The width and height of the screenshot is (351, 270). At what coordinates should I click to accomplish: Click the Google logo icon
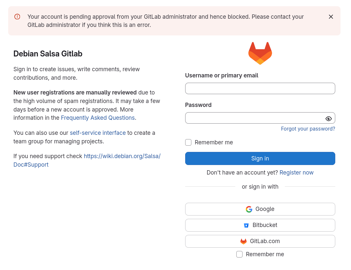point(249,209)
